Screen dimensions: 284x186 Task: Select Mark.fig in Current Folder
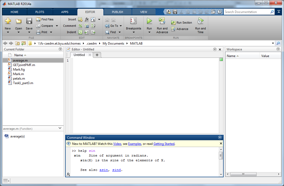point(19,70)
